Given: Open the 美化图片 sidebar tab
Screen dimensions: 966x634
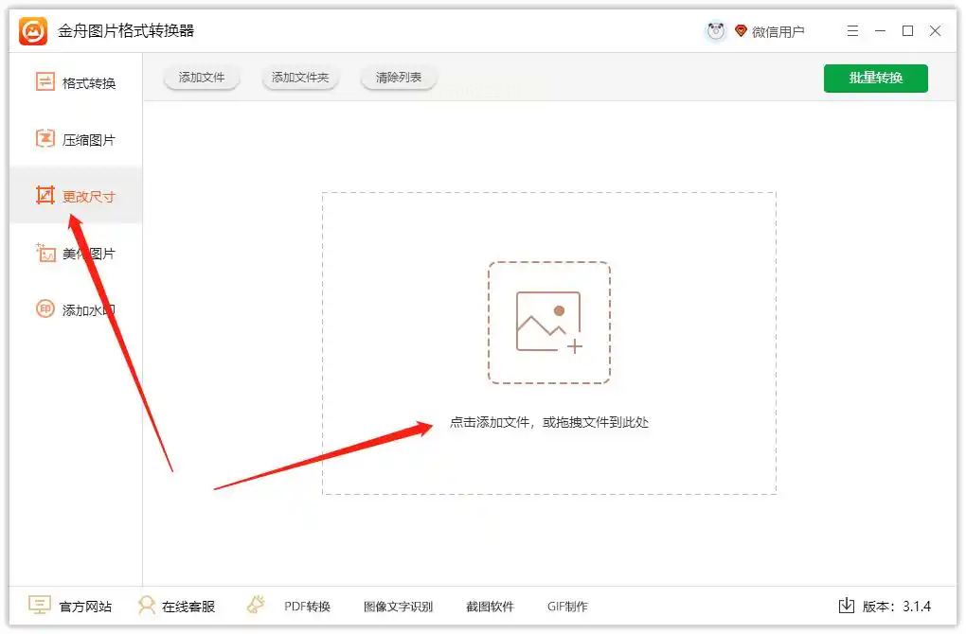Looking at the screenshot, I should (x=76, y=253).
